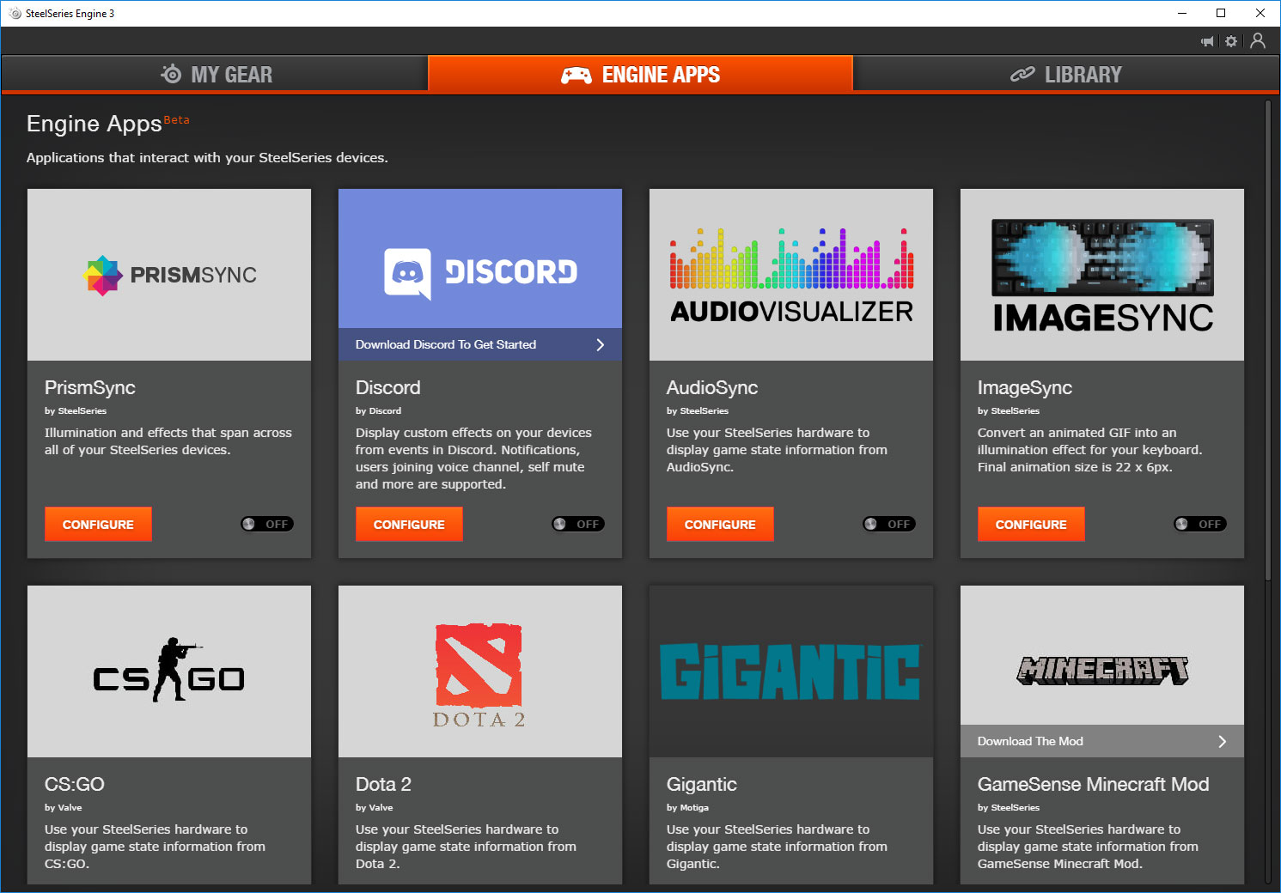Screen dimensions: 1281x893
Task: Open the Library tab
Action: (1065, 75)
